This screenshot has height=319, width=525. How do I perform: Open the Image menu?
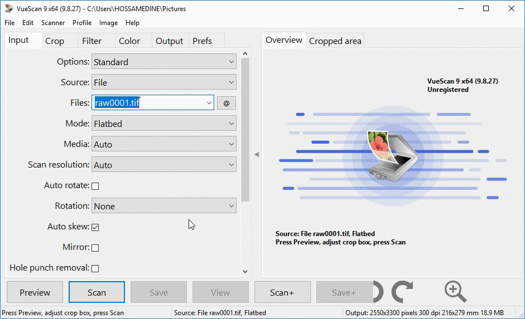(108, 23)
